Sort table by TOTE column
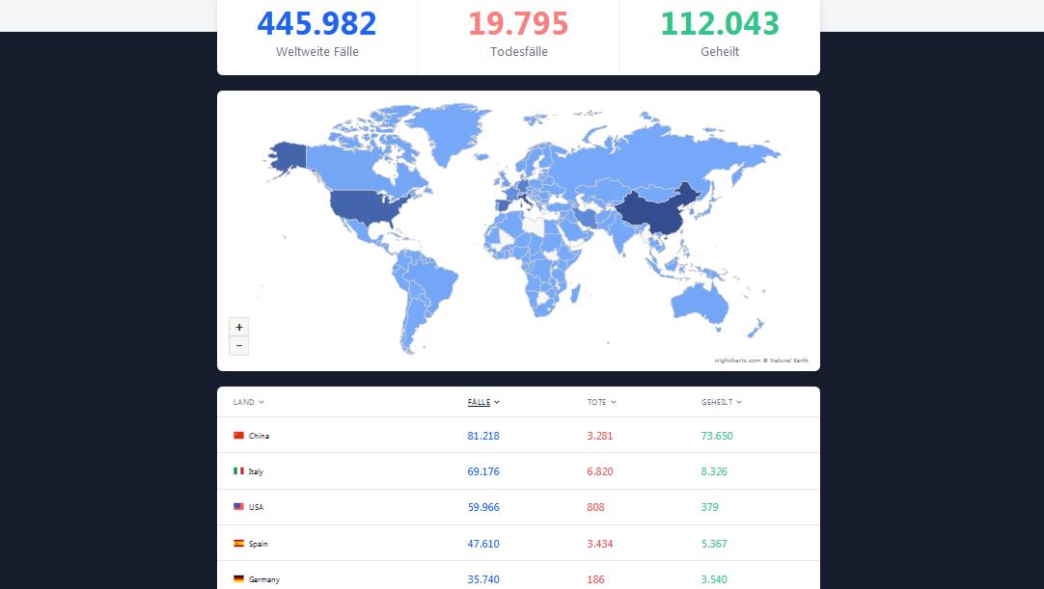This screenshot has height=589, width=1044. (602, 402)
